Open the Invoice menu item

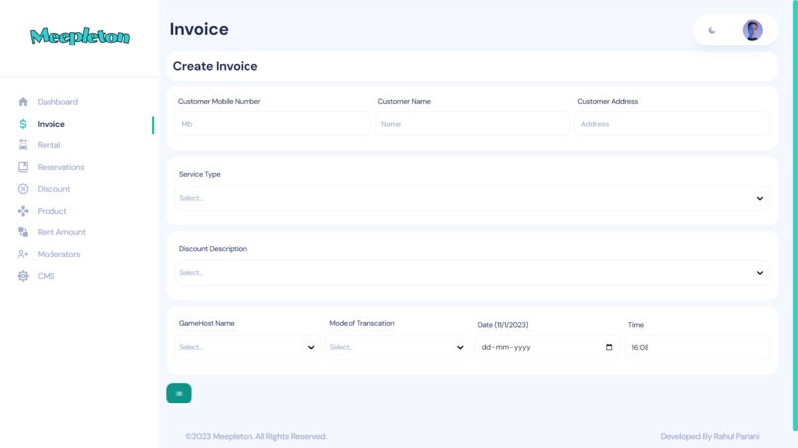coord(50,124)
